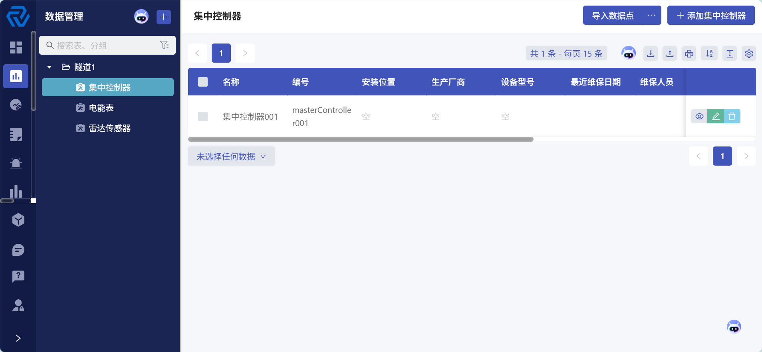Open the alarm siren sidebar icon
This screenshot has height=352, width=762.
[x=16, y=163]
